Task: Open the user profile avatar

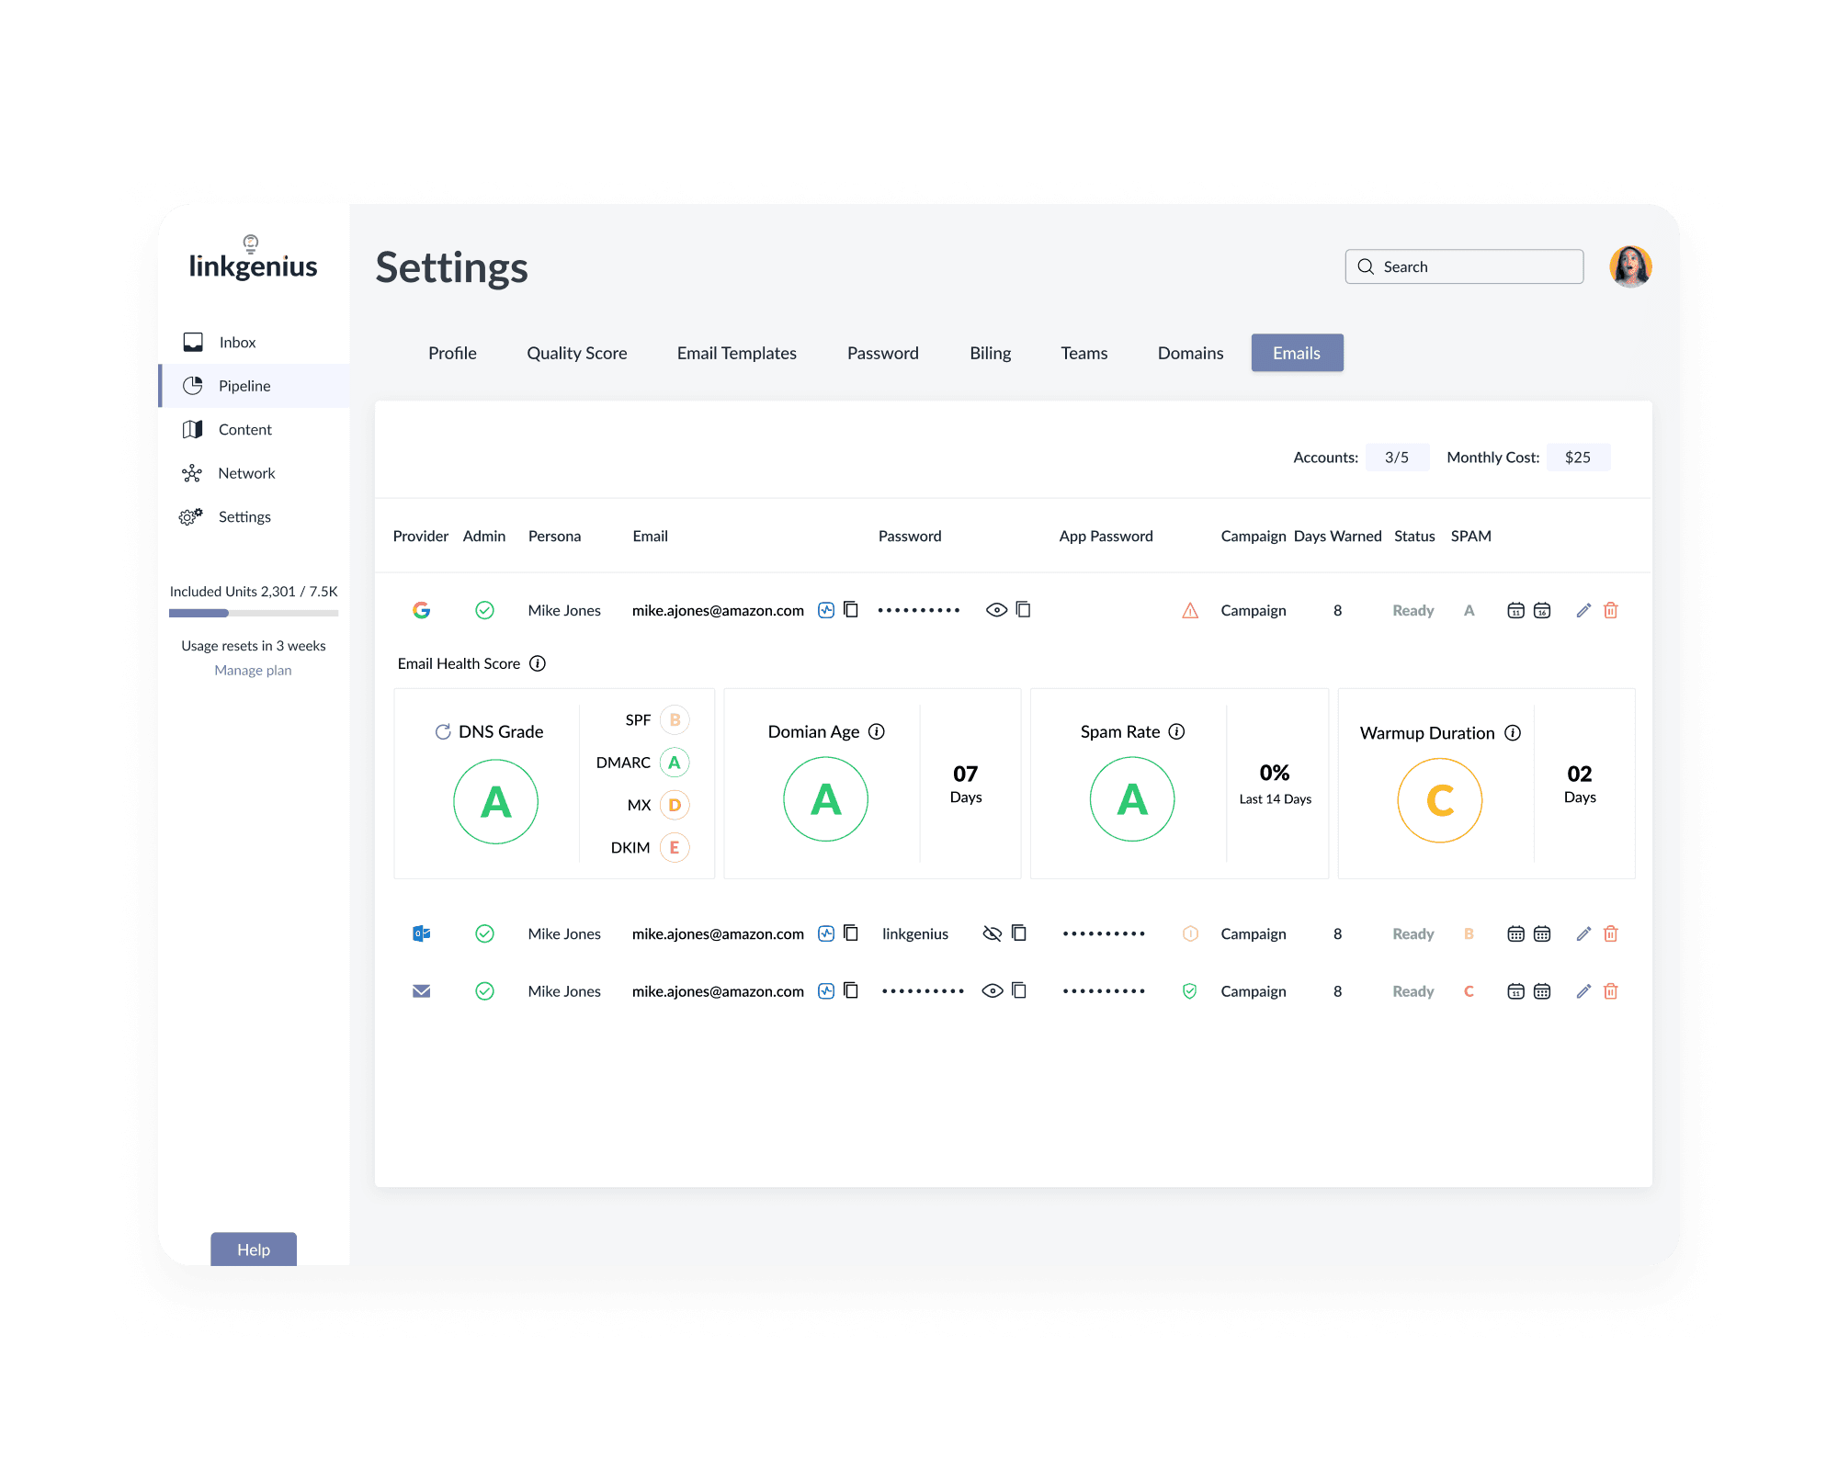Action: pos(1630,266)
